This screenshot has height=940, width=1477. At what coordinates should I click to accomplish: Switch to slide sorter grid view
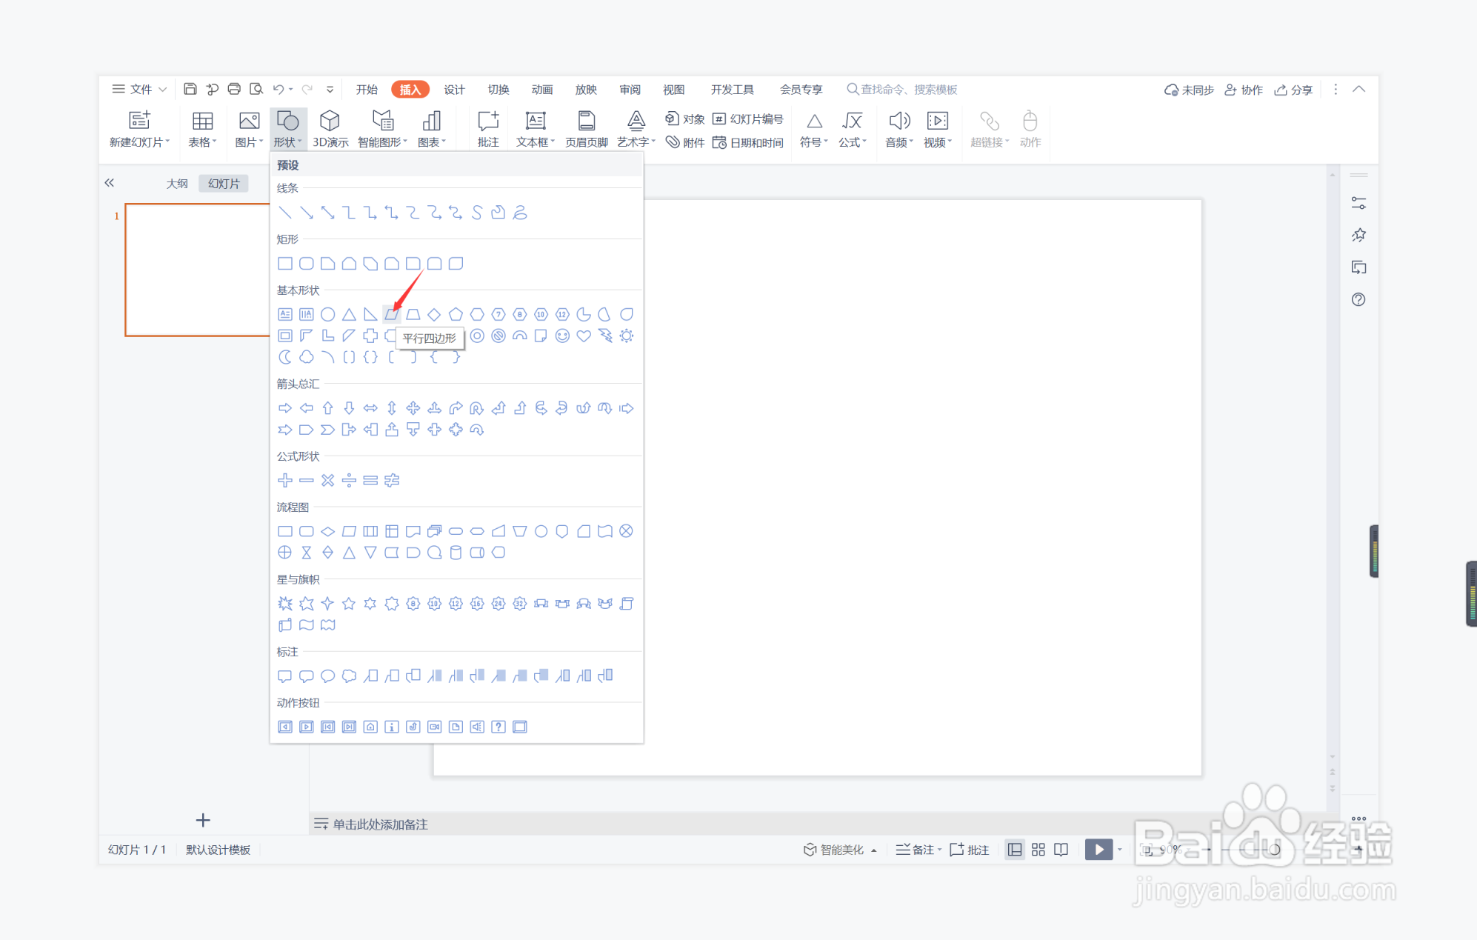pos(1038,850)
